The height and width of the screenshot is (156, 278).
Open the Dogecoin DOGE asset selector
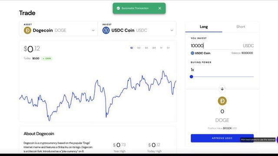58,29
